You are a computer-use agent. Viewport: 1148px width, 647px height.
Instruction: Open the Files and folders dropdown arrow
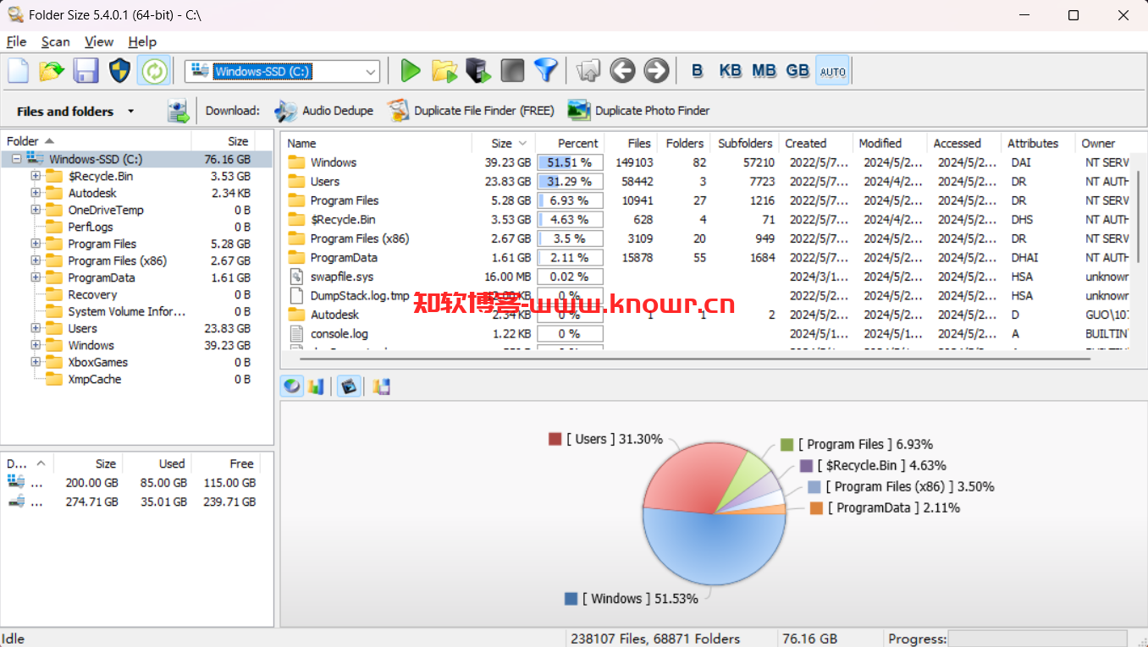point(130,111)
